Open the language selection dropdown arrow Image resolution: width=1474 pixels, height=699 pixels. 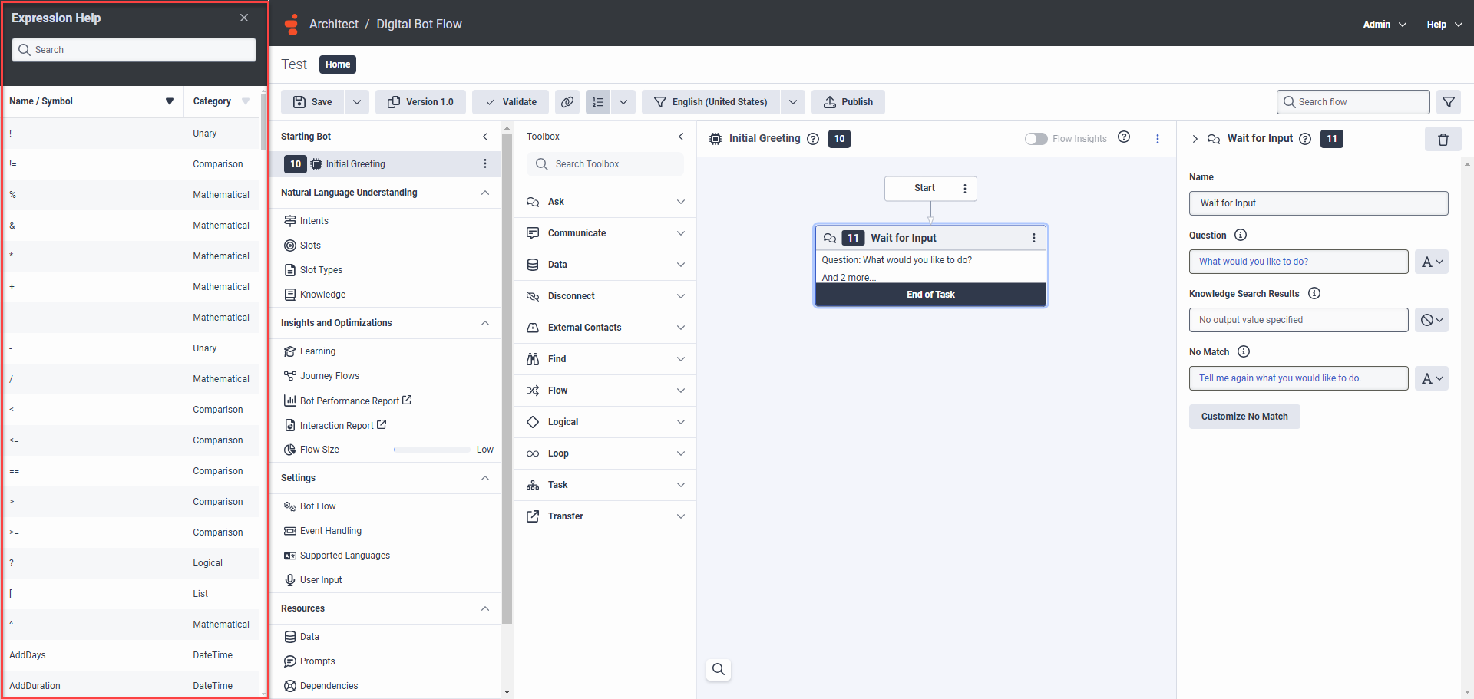(793, 102)
